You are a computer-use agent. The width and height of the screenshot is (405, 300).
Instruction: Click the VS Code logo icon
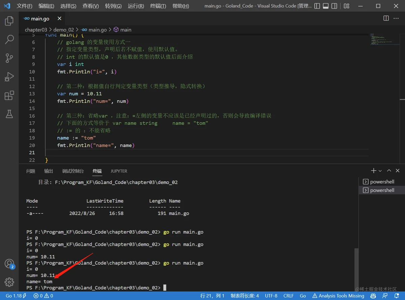7,6
